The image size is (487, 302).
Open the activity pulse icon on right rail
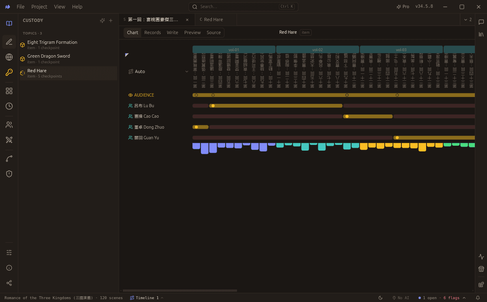coord(481,257)
